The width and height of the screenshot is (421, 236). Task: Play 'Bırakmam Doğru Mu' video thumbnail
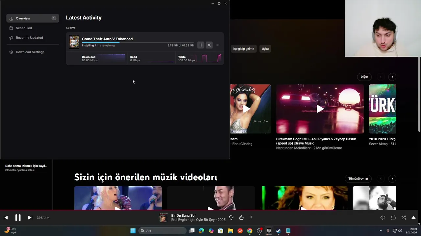click(x=320, y=109)
